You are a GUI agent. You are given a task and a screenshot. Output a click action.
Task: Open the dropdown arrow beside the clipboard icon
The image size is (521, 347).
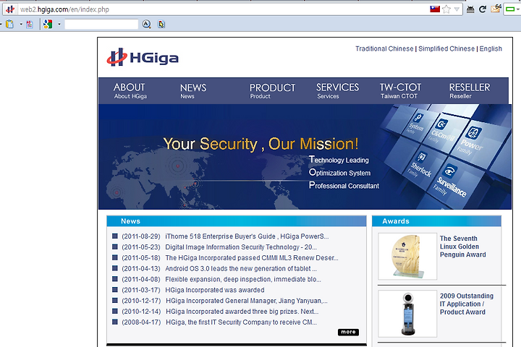(x=21, y=24)
